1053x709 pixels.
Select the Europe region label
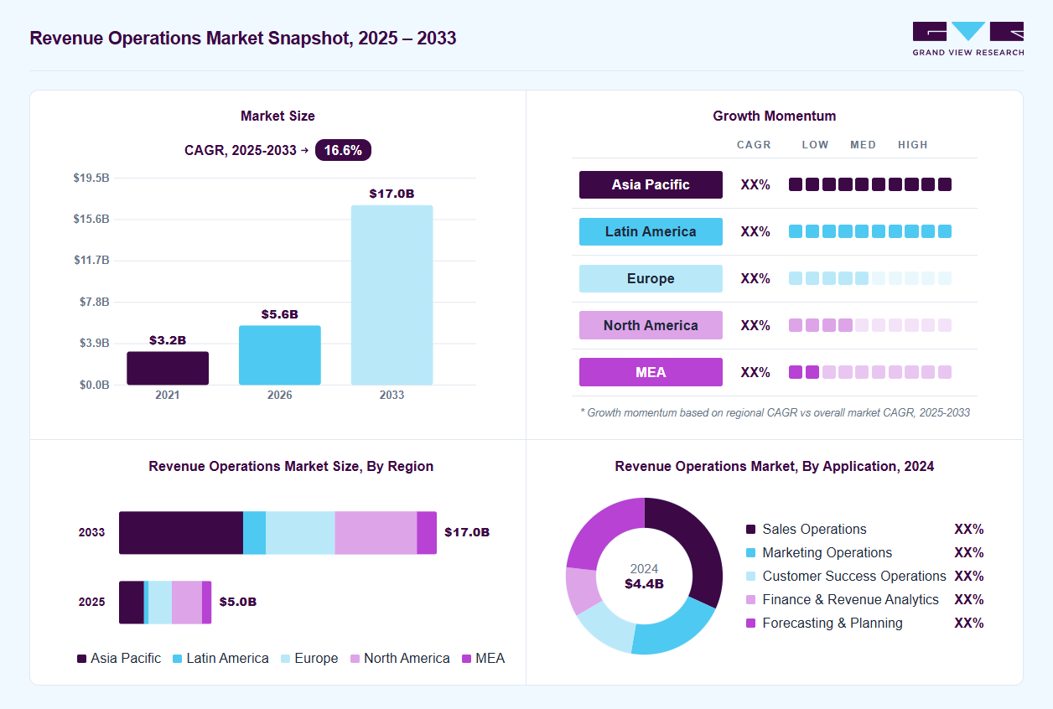click(x=651, y=278)
